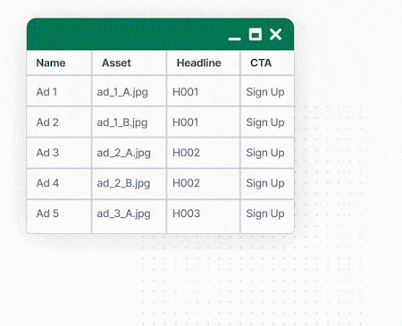Click the Ad 4 name cell
Image resolution: width=402 pixels, height=326 pixels.
point(59,183)
